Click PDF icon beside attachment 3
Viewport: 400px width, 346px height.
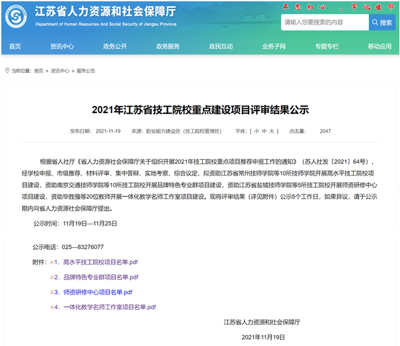click(52, 293)
